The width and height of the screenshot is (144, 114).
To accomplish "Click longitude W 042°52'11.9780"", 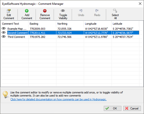I will click(x=97, y=37).
